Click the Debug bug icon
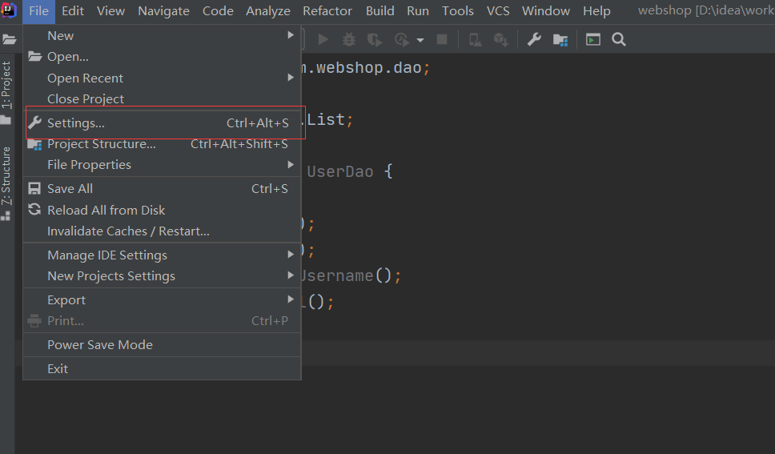Viewport: 775px width, 454px height. coord(349,39)
